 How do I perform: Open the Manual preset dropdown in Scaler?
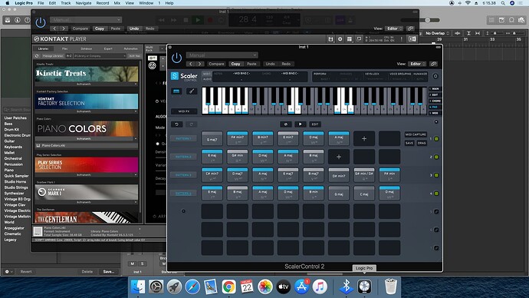pyautogui.click(x=222, y=55)
